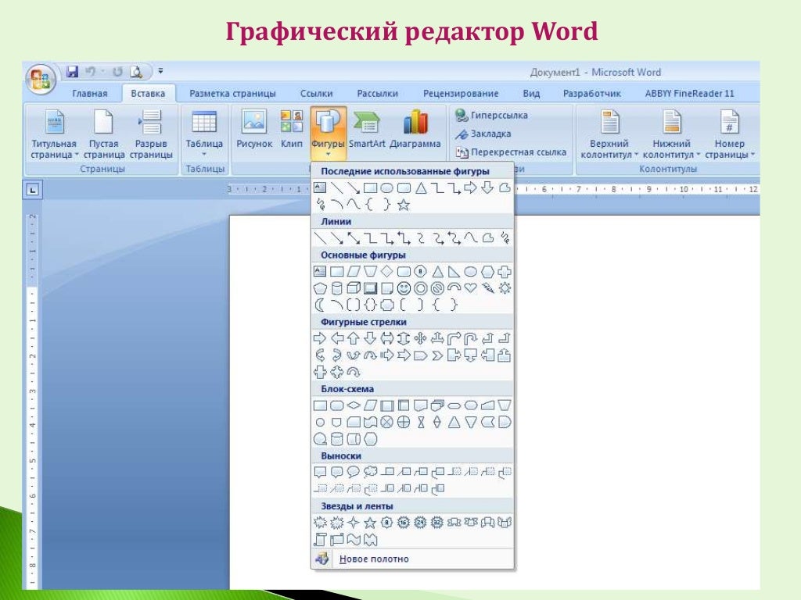Choose the U-Turn Arrow shape
Viewport: 801px width, 600px height.
[470, 337]
